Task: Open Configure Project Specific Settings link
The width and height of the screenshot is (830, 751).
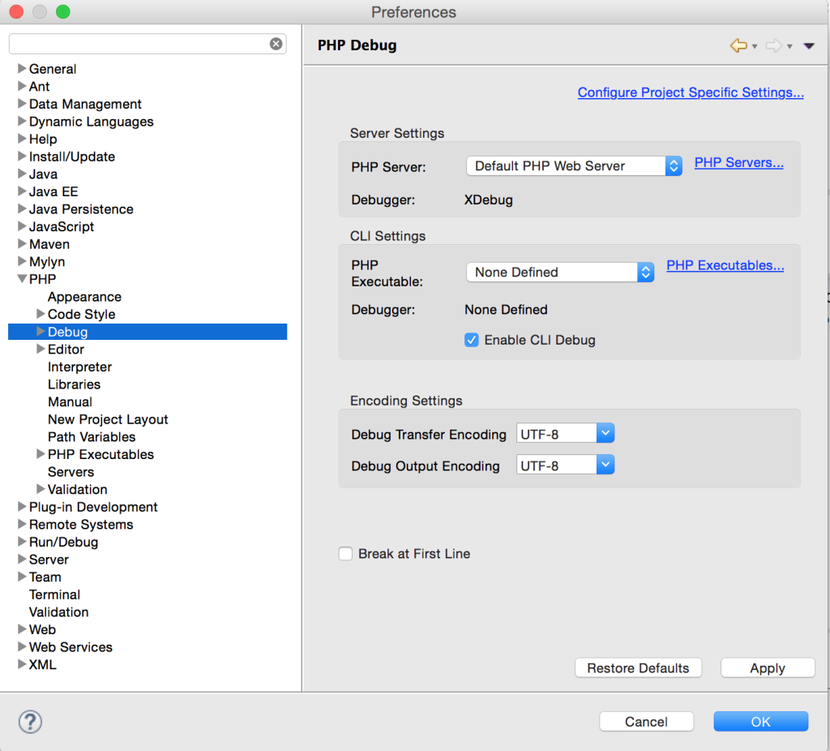Action: [691, 92]
